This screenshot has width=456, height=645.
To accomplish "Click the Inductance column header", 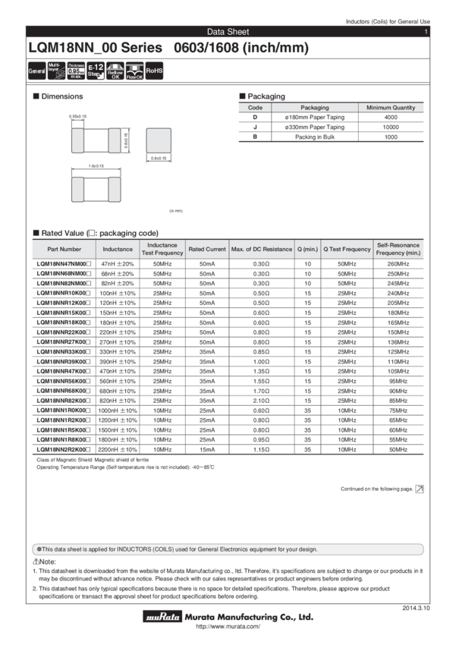I will pyautogui.click(x=118, y=250).
